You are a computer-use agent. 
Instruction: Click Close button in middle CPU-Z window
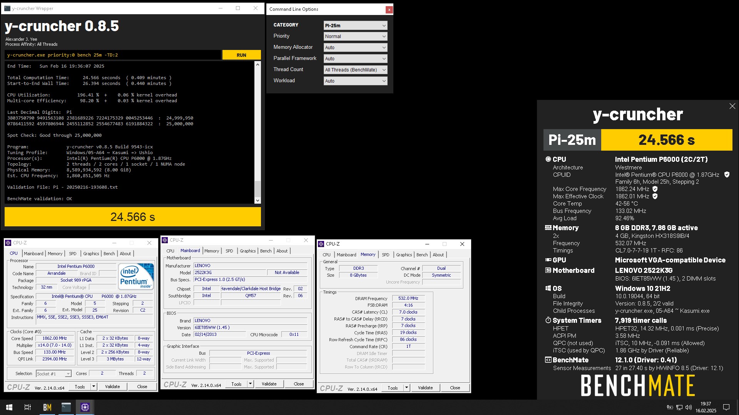[299, 384]
